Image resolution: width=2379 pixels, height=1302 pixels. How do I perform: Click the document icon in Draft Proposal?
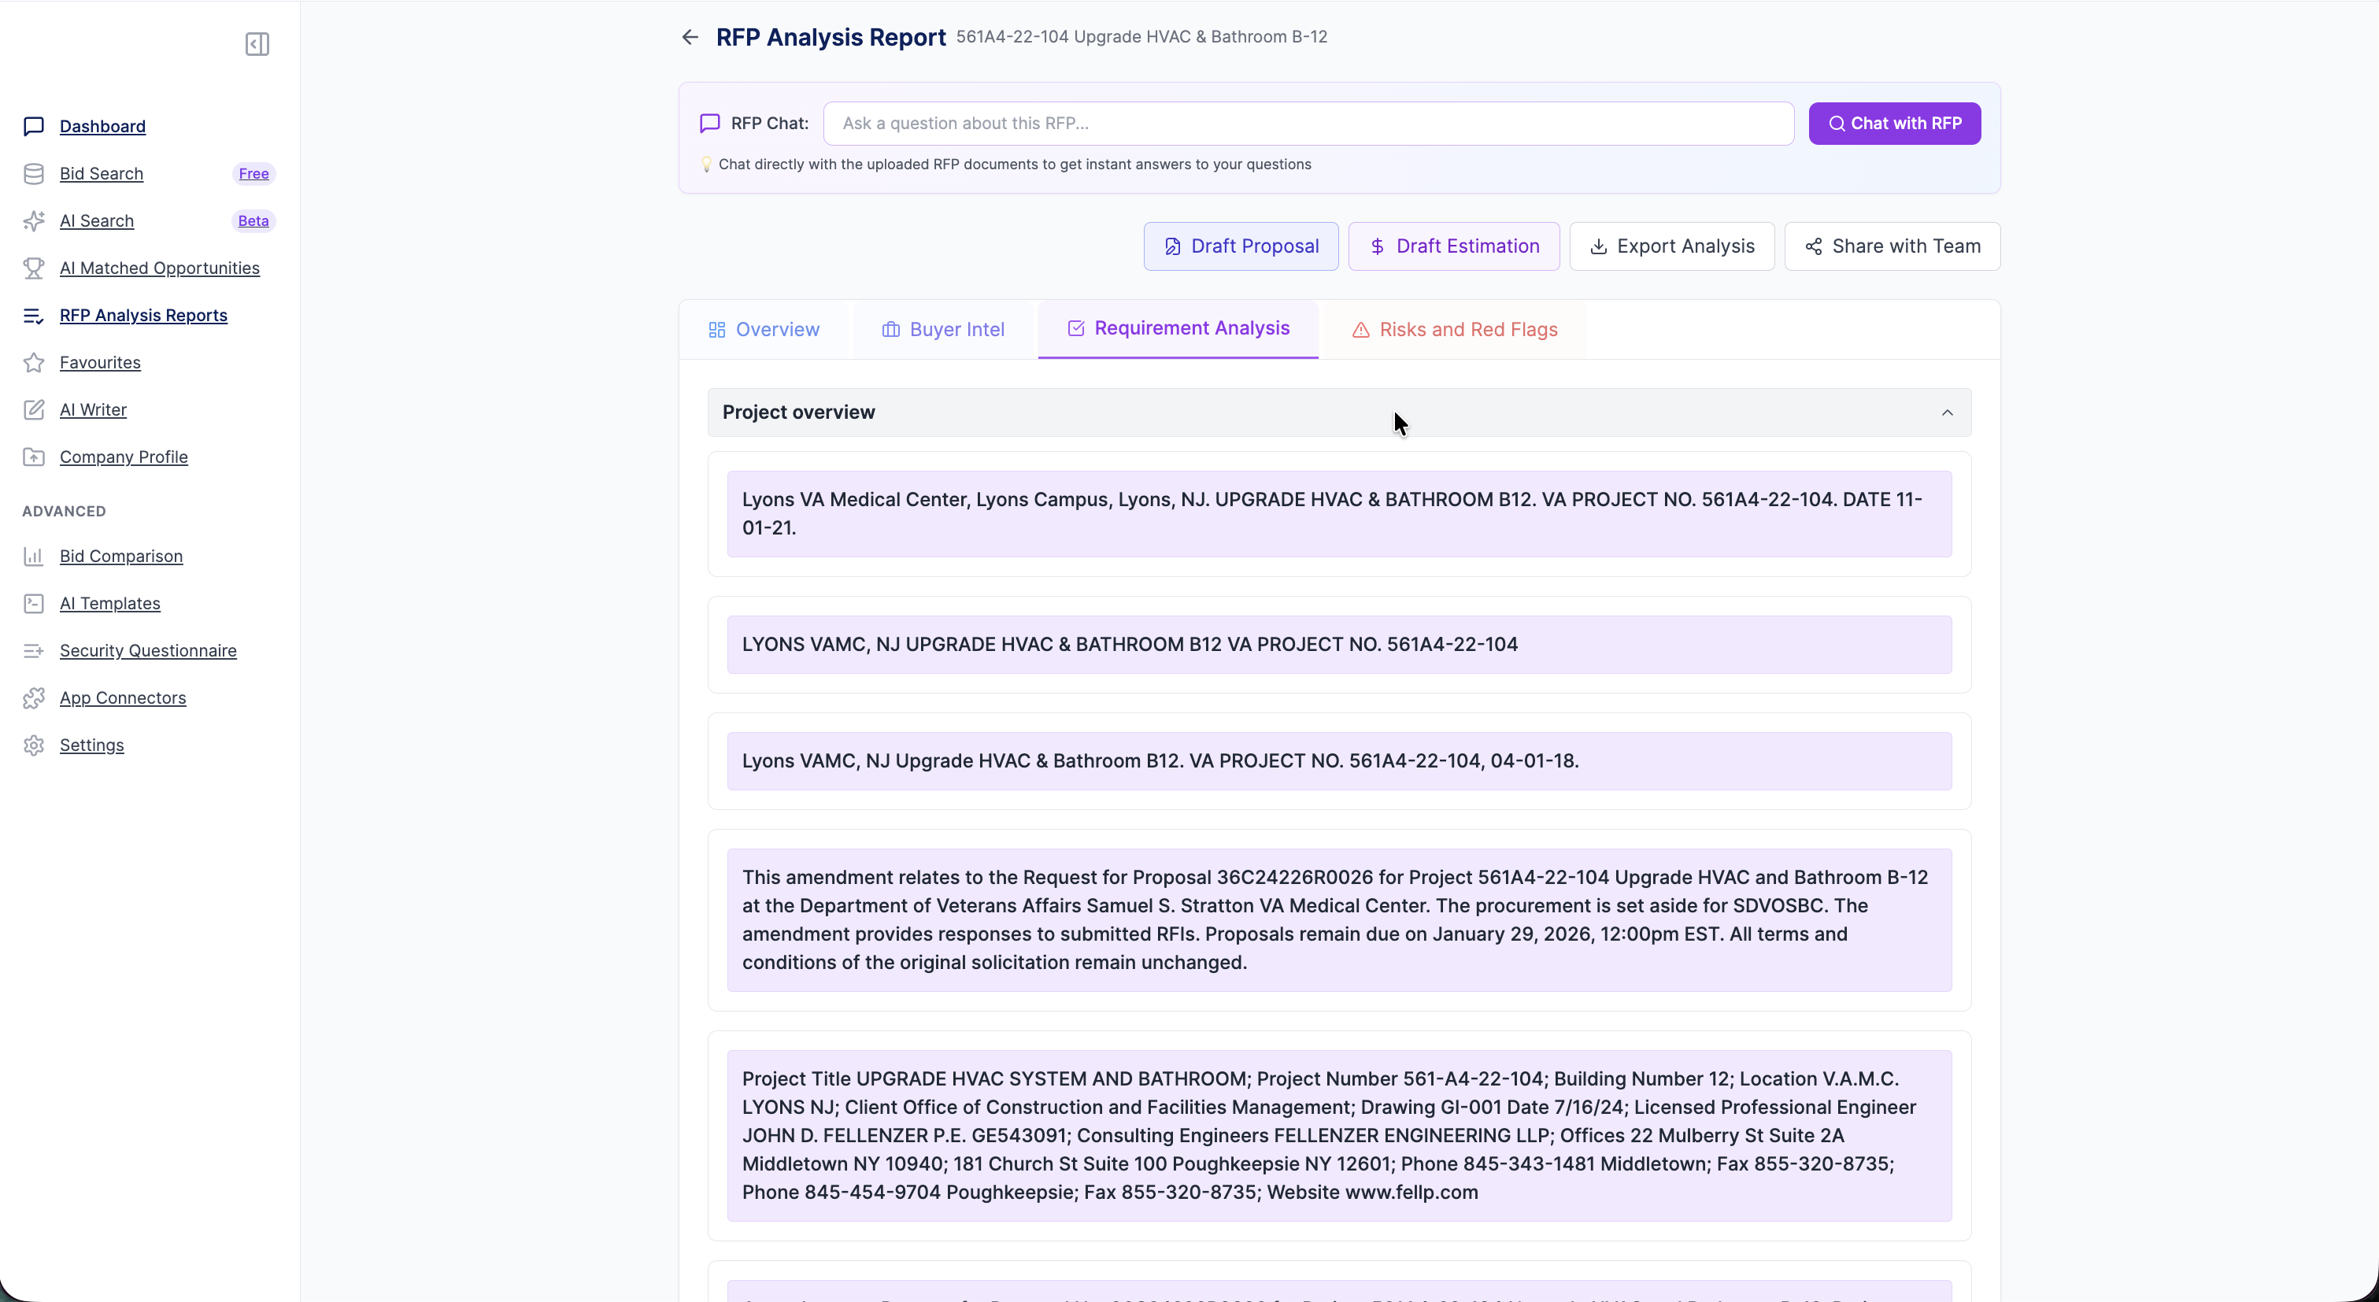click(1172, 246)
